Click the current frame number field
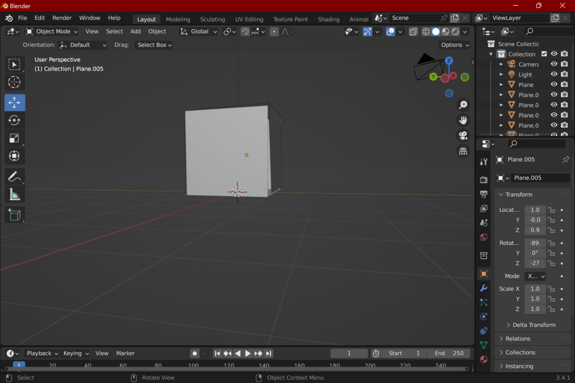This screenshot has width=575, height=383. click(x=349, y=353)
